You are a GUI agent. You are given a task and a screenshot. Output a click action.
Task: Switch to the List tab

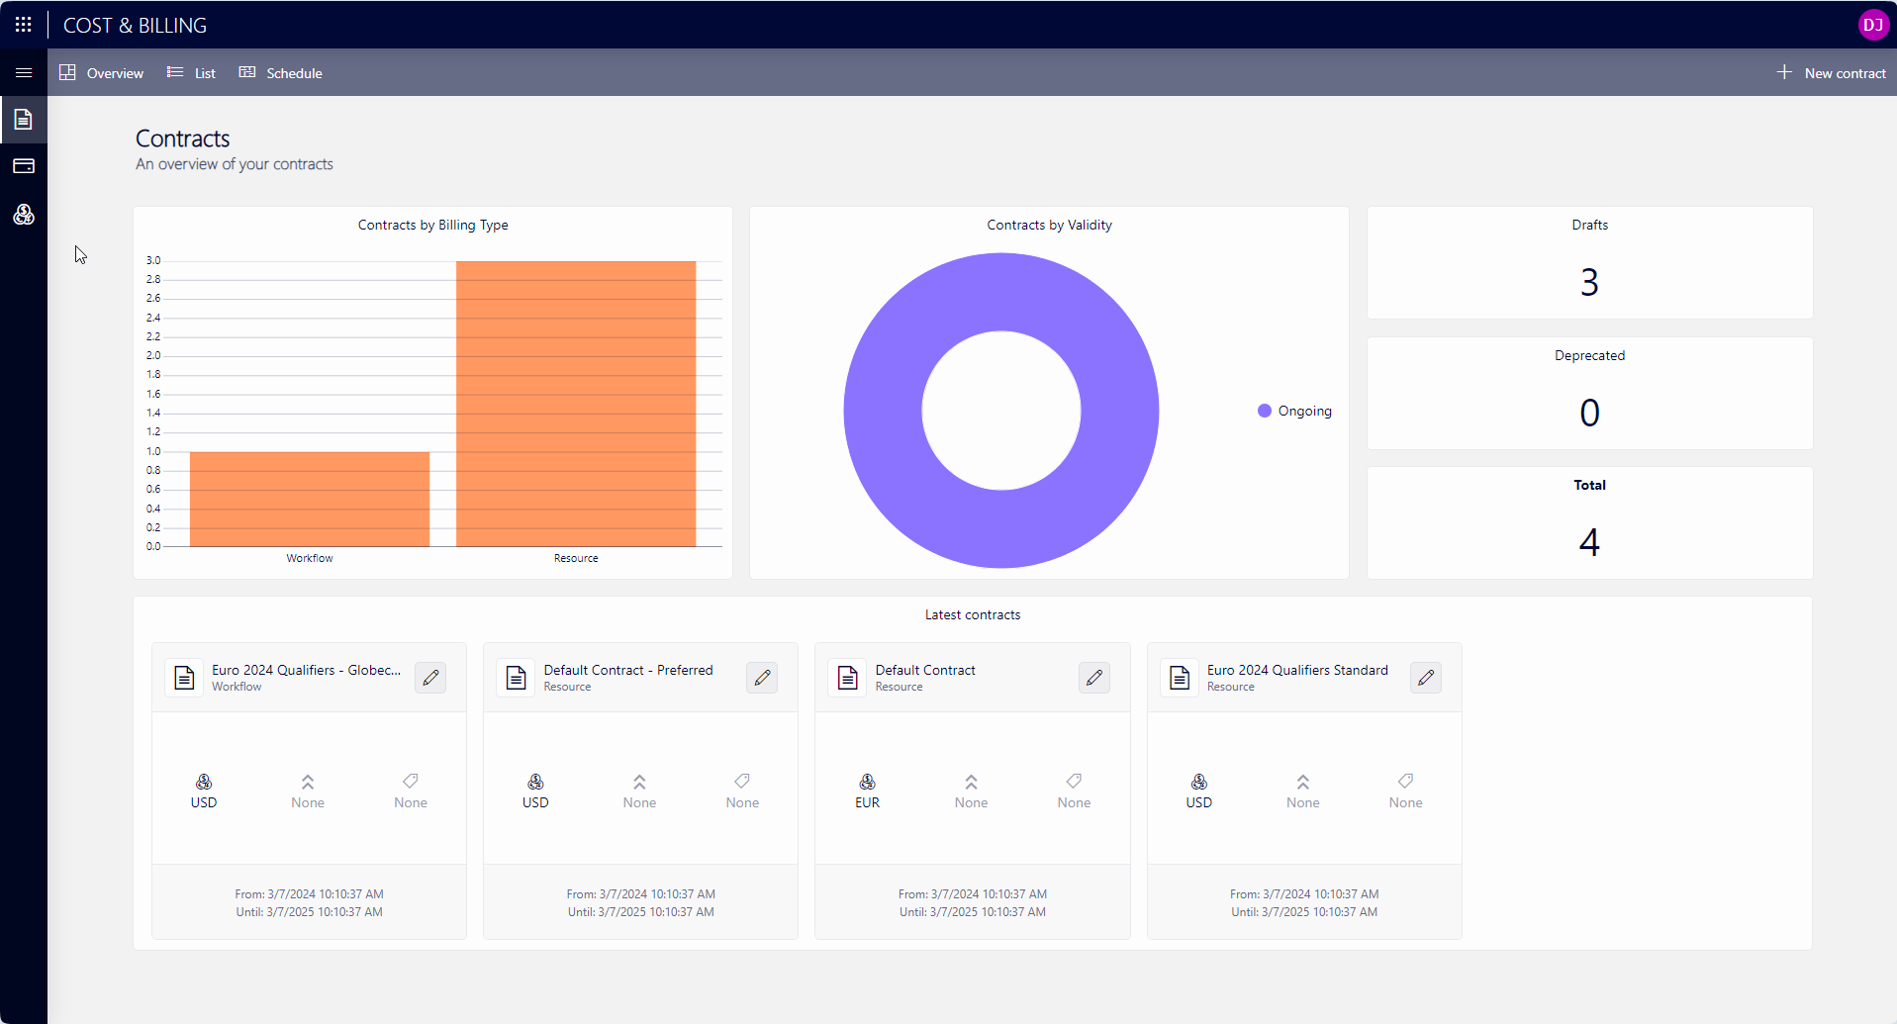coord(191,73)
